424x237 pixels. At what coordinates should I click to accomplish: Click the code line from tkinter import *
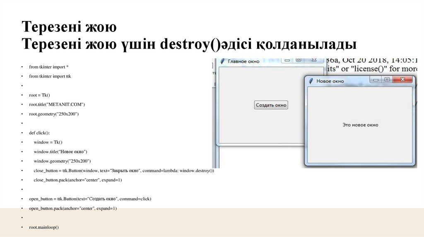click(x=49, y=67)
